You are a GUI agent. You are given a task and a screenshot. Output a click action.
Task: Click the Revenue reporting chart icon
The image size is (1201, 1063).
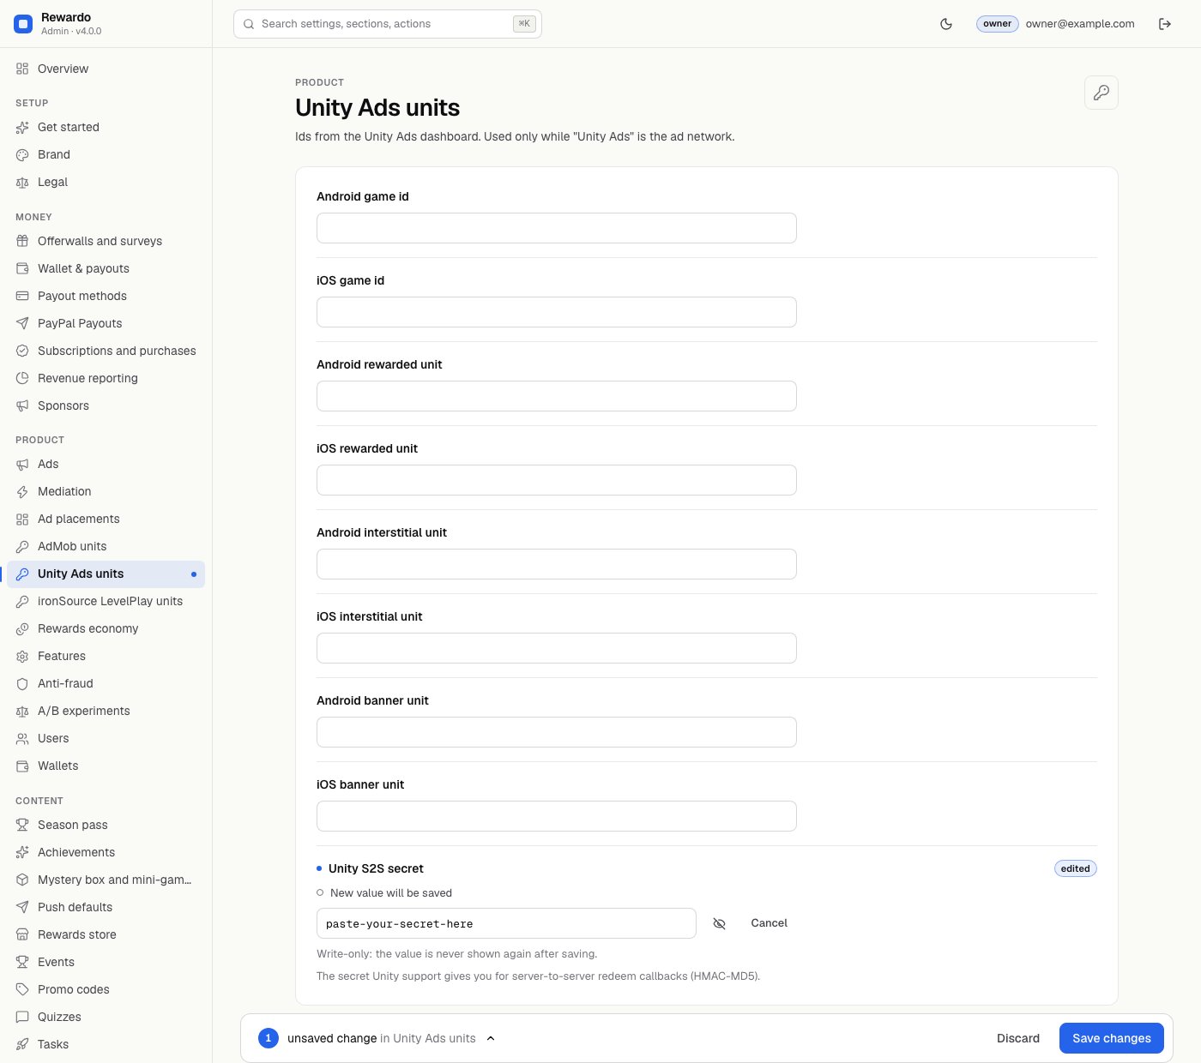(x=22, y=378)
